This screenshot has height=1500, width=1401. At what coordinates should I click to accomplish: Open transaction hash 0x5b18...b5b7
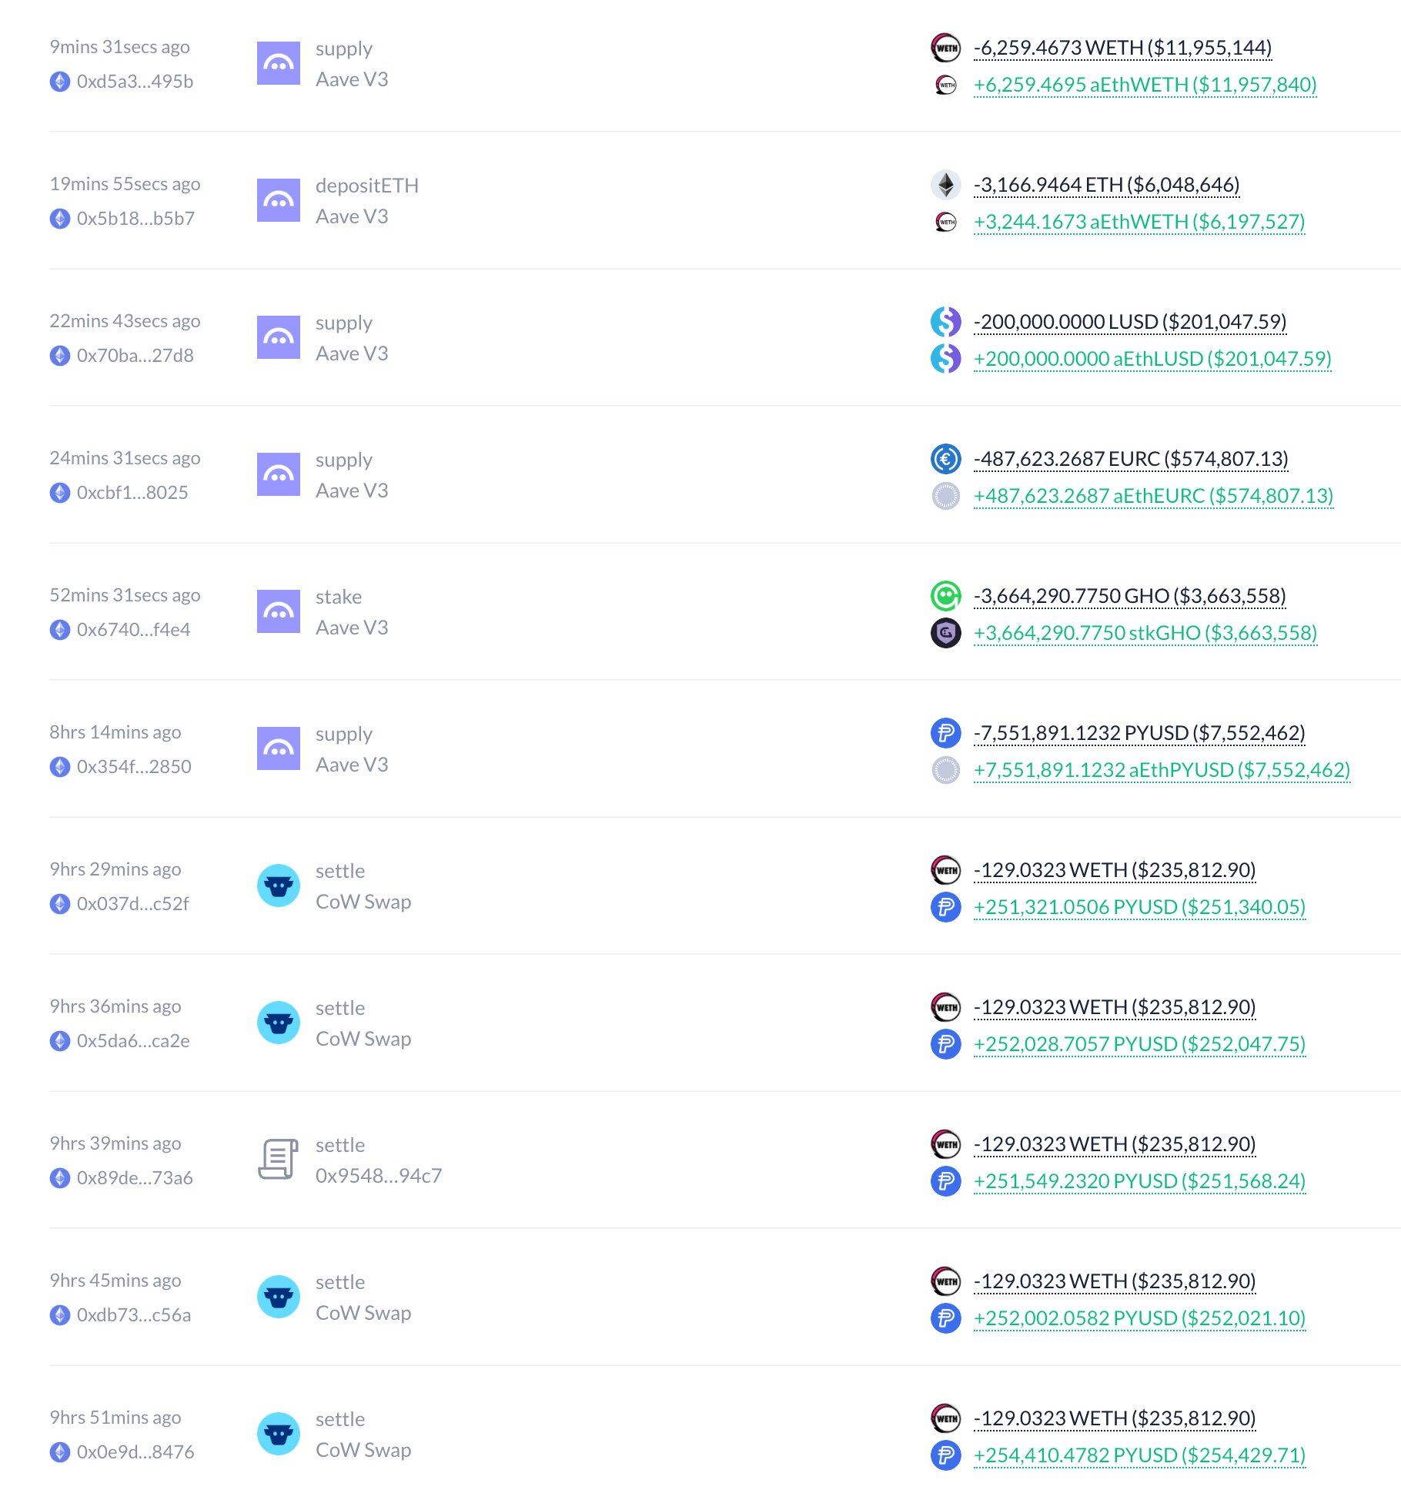(135, 219)
